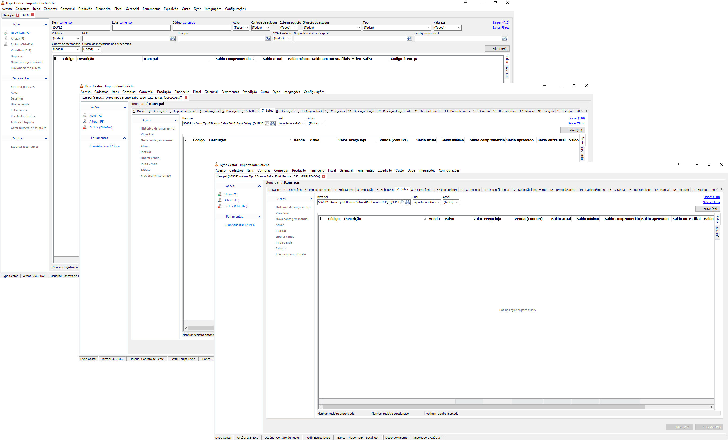
Task: Collapse Escrita section in Itens window sidebar
Action: pyautogui.click(x=46, y=138)
